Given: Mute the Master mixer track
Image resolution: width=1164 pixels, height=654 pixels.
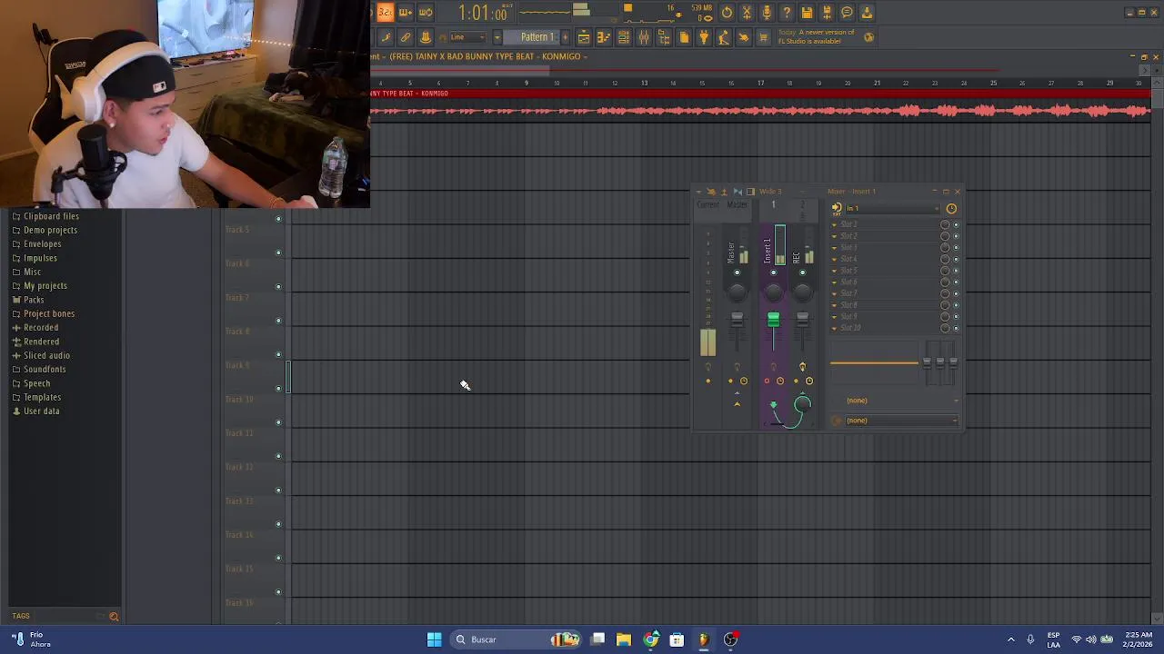Looking at the screenshot, I should point(738,272).
